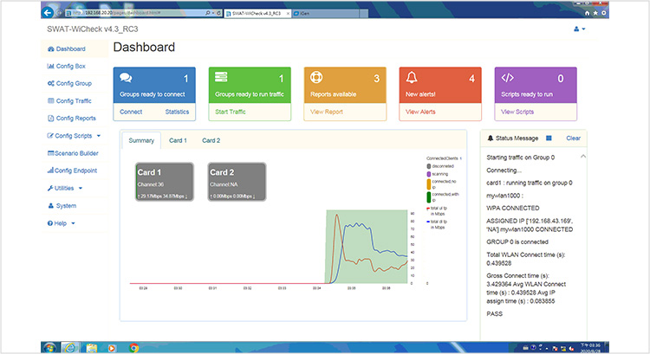The image size is (650, 354).
Task: Refresh the page via address bar icon
Action: coord(219,13)
